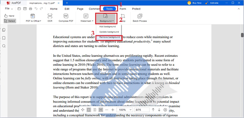Click the Save disk icon
Image resolution: width=244 pixels, height=118 pixels.
coord(25,9)
